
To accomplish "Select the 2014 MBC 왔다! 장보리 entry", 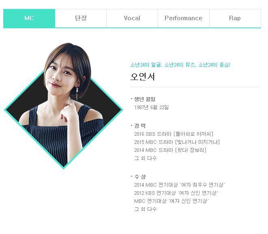I will (x=170, y=150).
